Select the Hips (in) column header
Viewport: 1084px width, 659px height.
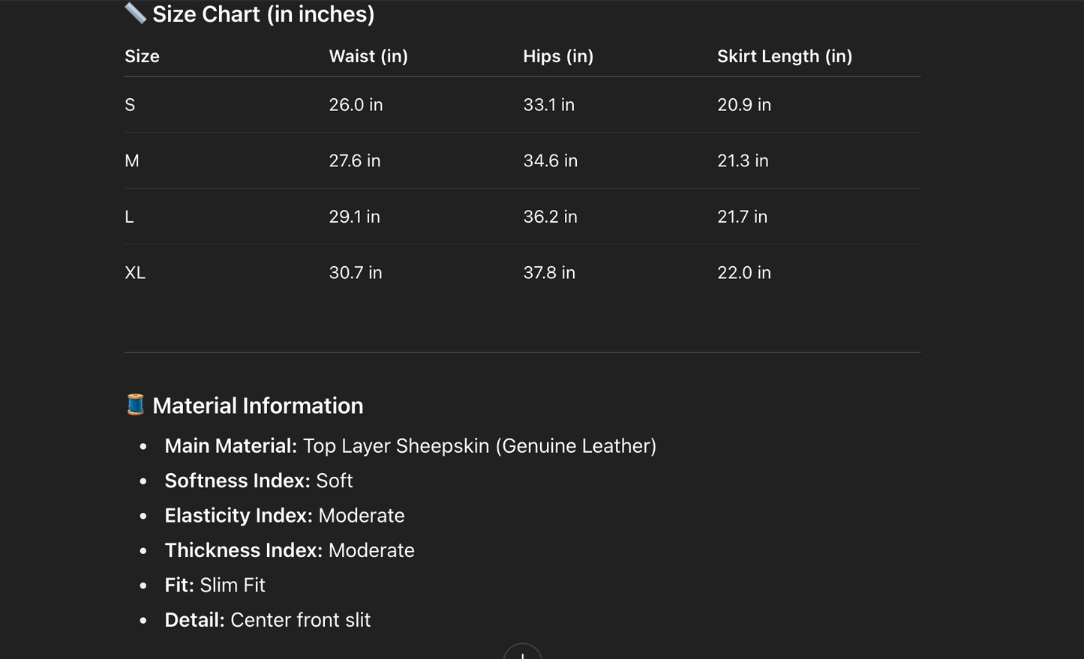(x=558, y=56)
